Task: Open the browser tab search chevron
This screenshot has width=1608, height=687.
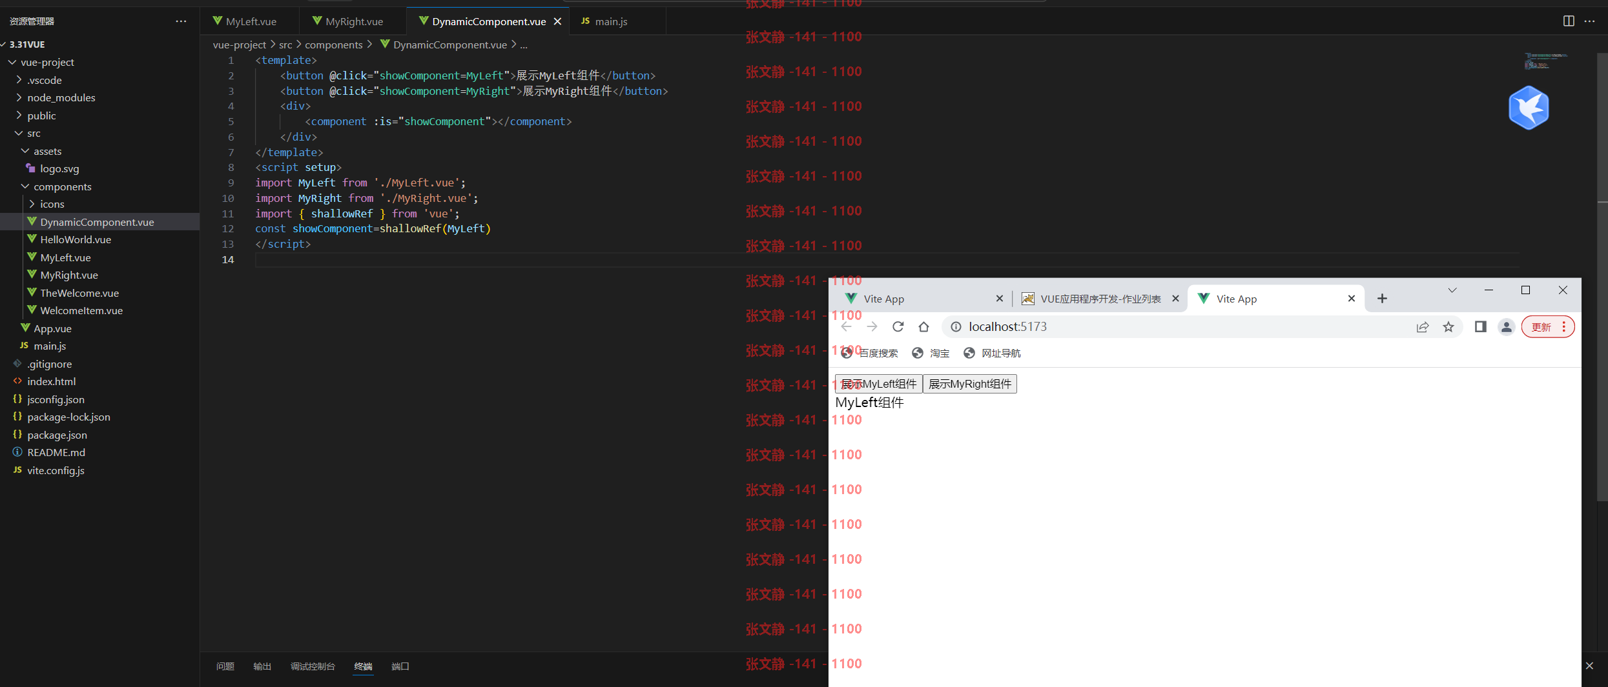Action: pyautogui.click(x=1452, y=290)
